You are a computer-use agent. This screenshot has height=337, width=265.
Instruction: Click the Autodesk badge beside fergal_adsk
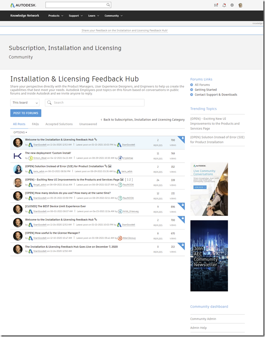pos(31,185)
